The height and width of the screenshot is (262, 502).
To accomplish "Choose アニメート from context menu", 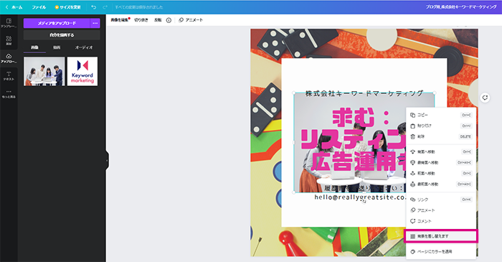I will click(441, 210).
